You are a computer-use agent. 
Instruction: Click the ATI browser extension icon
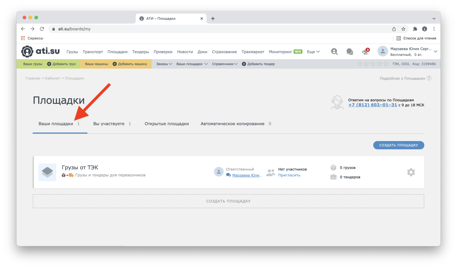424,29
